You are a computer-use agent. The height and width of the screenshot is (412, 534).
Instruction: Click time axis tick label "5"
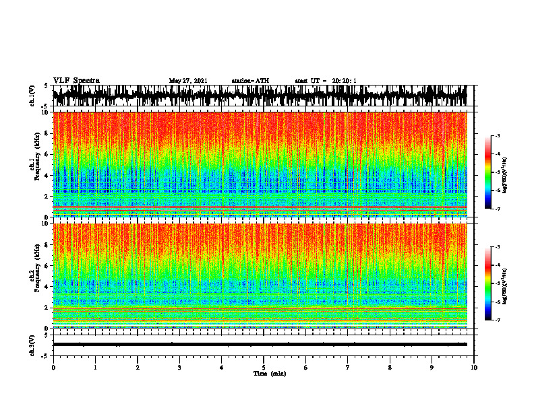[x=264, y=368]
